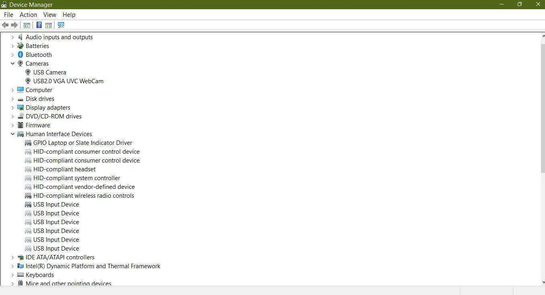
Task: Open the Action menu
Action: (x=28, y=14)
